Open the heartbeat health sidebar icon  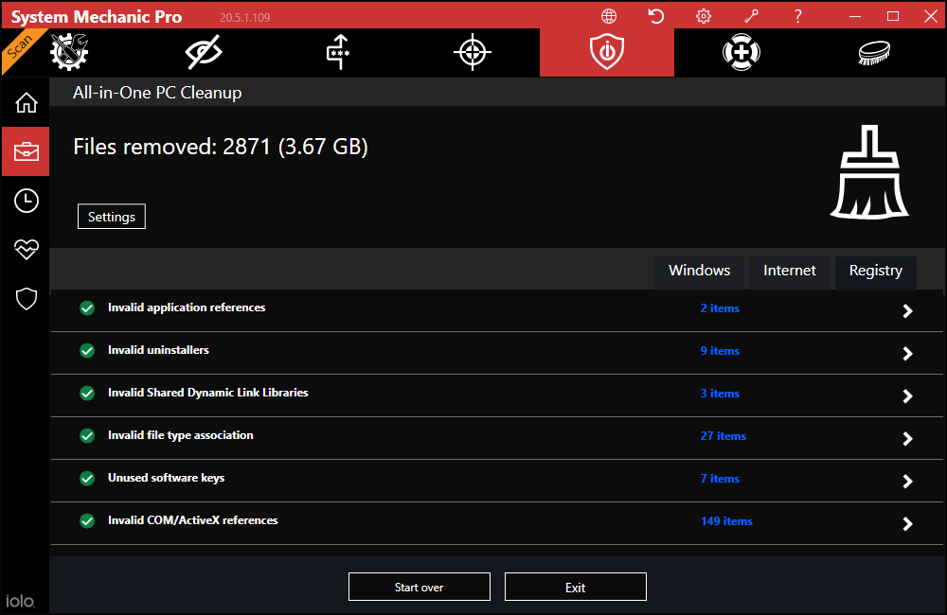(x=26, y=249)
